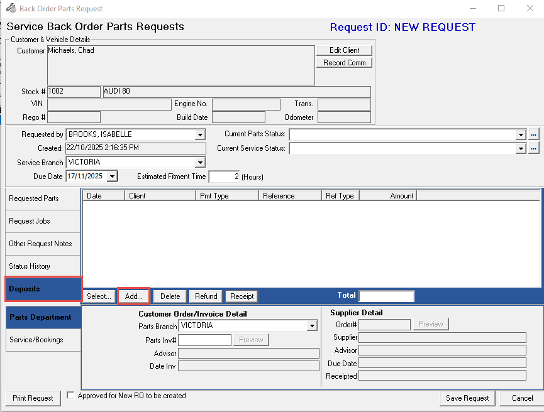Open the Request Jobs tab
544x412 pixels.
tap(42, 221)
